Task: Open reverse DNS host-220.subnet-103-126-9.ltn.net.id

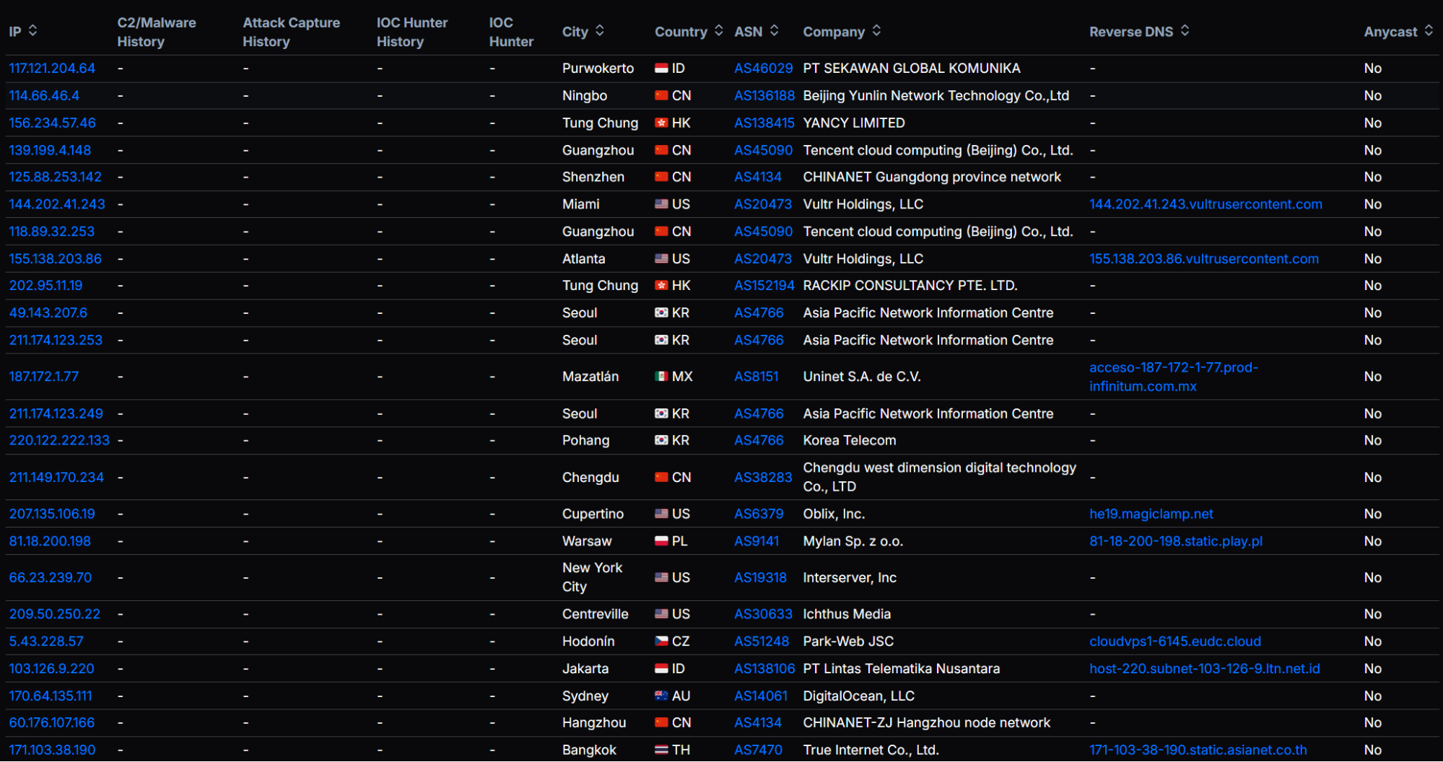Action: coord(1204,670)
